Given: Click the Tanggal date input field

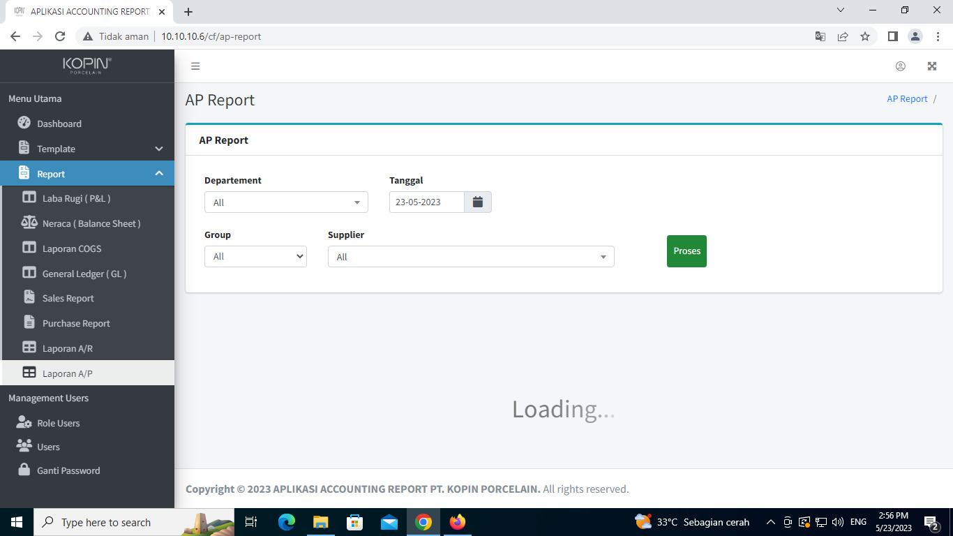Looking at the screenshot, I should coord(427,202).
